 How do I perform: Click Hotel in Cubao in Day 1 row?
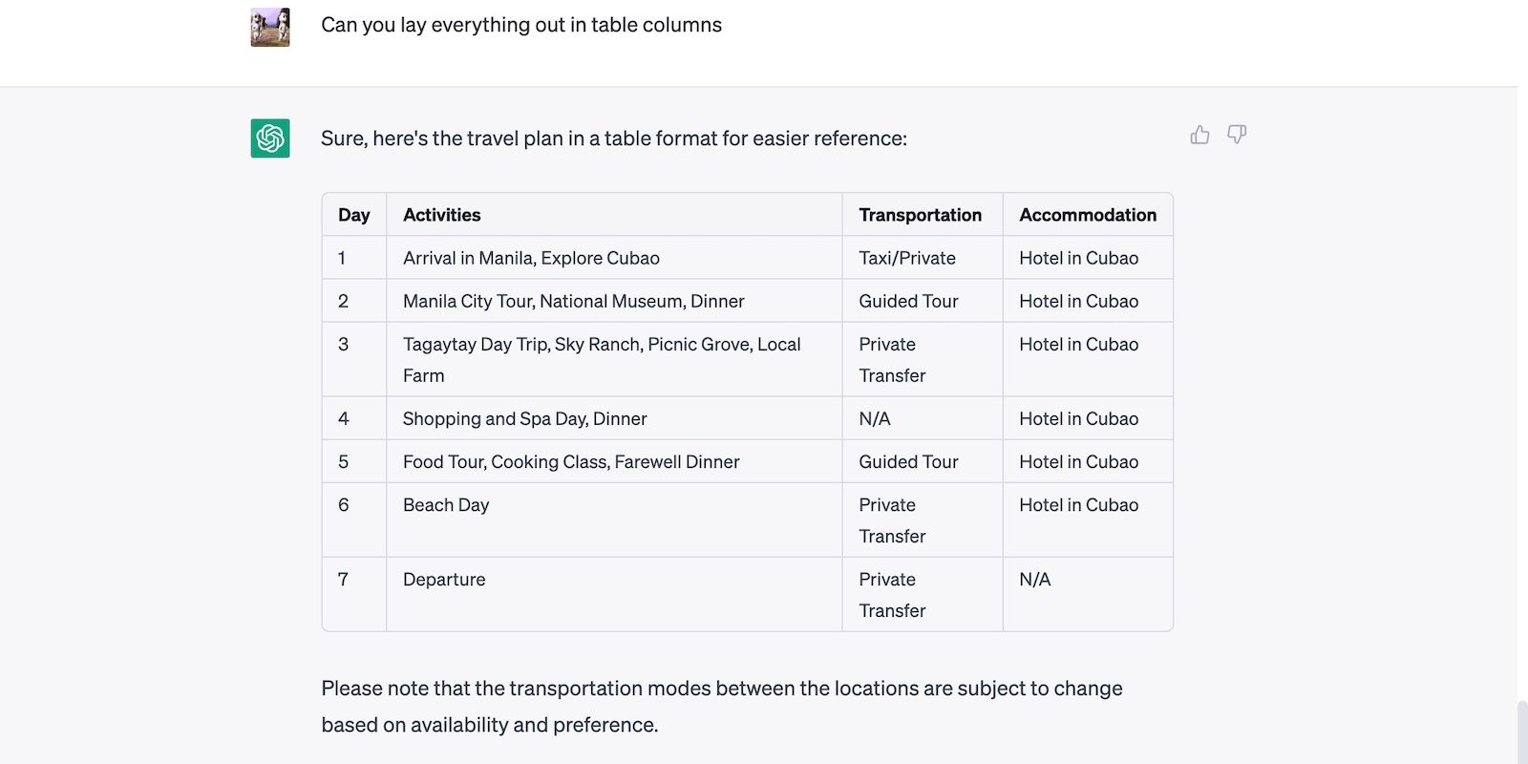coord(1077,257)
